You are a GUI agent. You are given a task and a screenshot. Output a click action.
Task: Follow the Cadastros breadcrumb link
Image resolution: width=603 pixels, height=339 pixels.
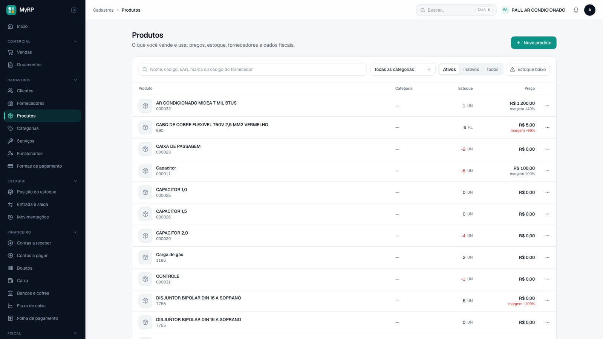click(x=103, y=10)
